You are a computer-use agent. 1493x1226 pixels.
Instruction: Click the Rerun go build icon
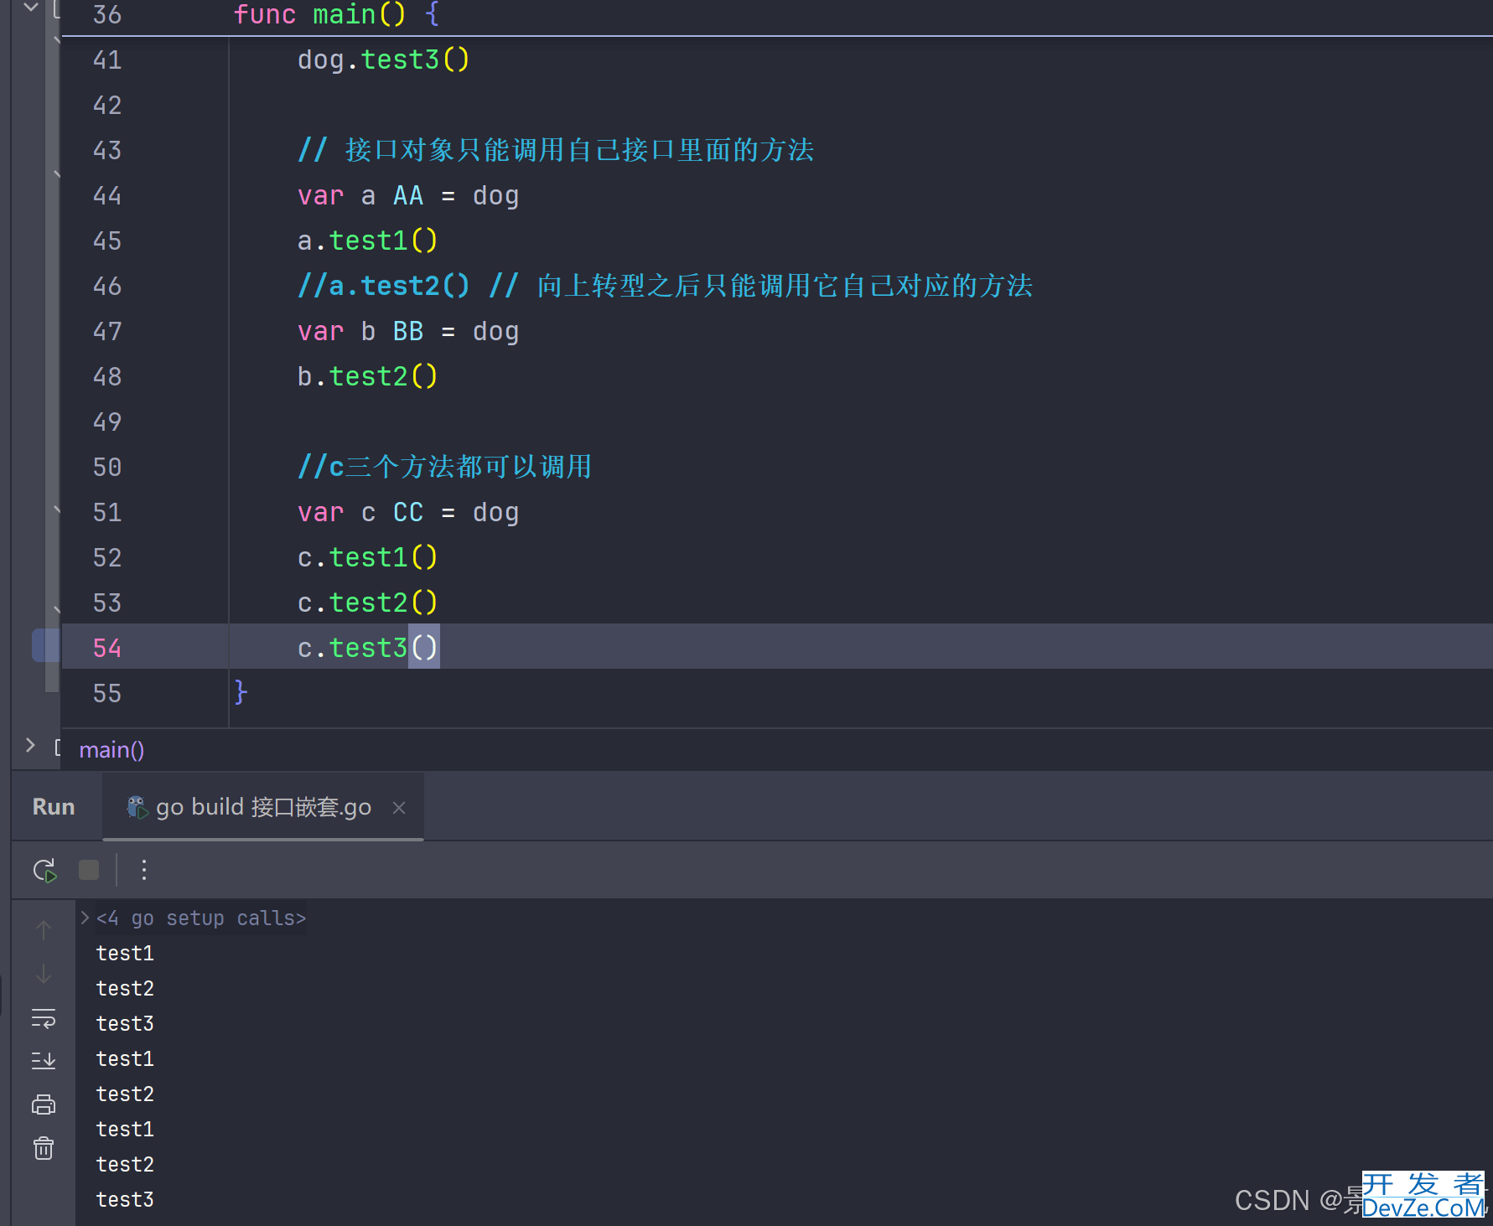[x=44, y=870]
